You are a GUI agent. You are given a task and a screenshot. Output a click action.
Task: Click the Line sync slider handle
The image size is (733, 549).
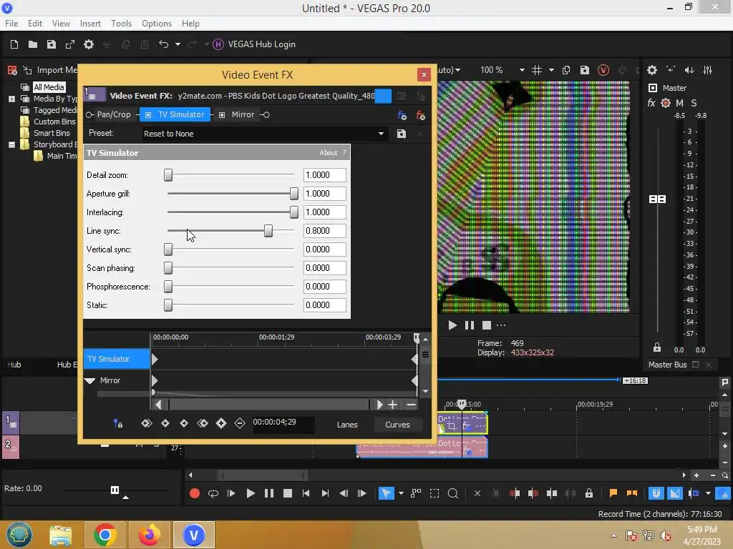click(x=268, y=231)
